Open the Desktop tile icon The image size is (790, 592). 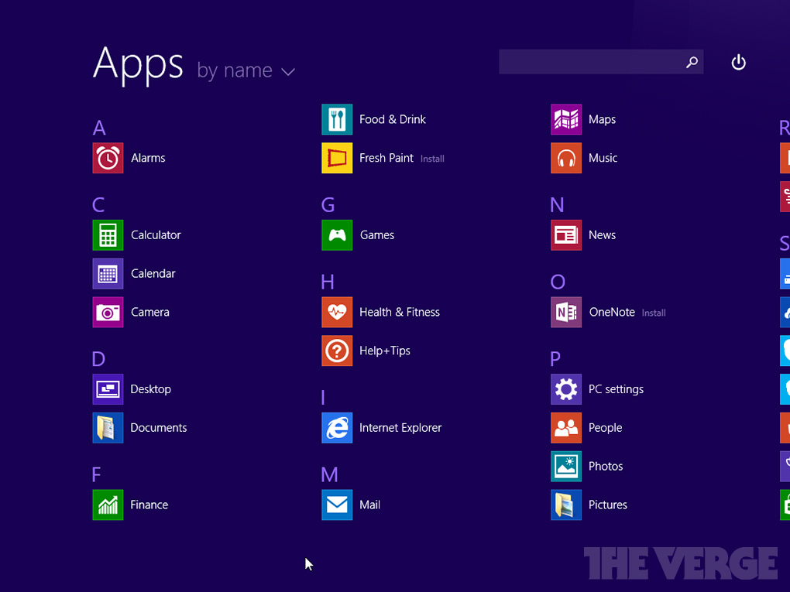108,389
